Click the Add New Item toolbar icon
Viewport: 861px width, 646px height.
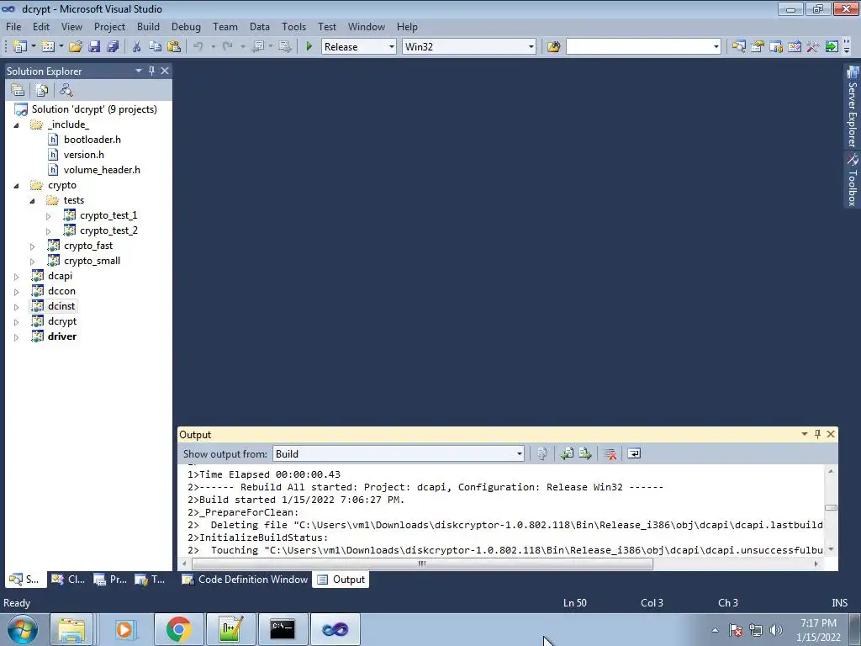pos(48,47)
